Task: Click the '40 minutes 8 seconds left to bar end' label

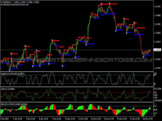Action: [x=15, y=5]
